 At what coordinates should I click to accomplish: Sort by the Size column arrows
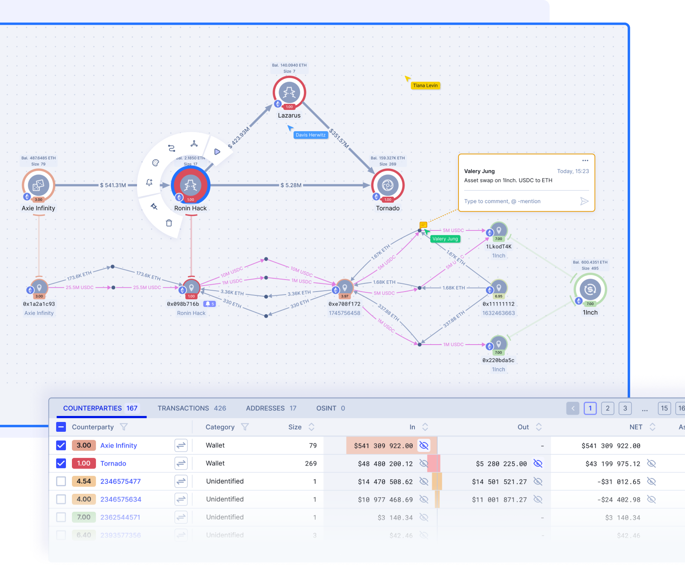click(312, 427)
